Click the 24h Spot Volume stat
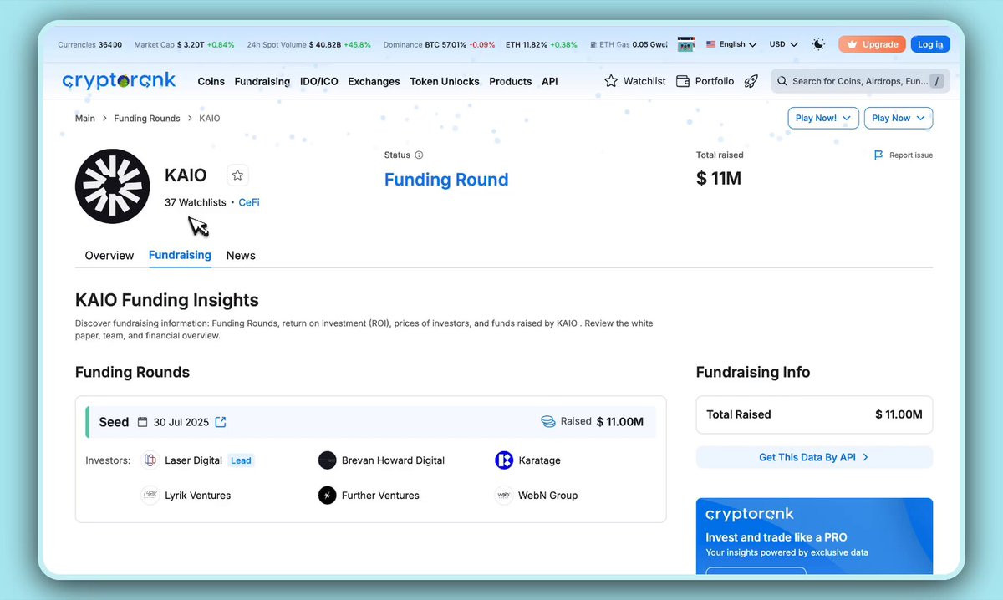1003x600 pixels. tap(309, 44)
